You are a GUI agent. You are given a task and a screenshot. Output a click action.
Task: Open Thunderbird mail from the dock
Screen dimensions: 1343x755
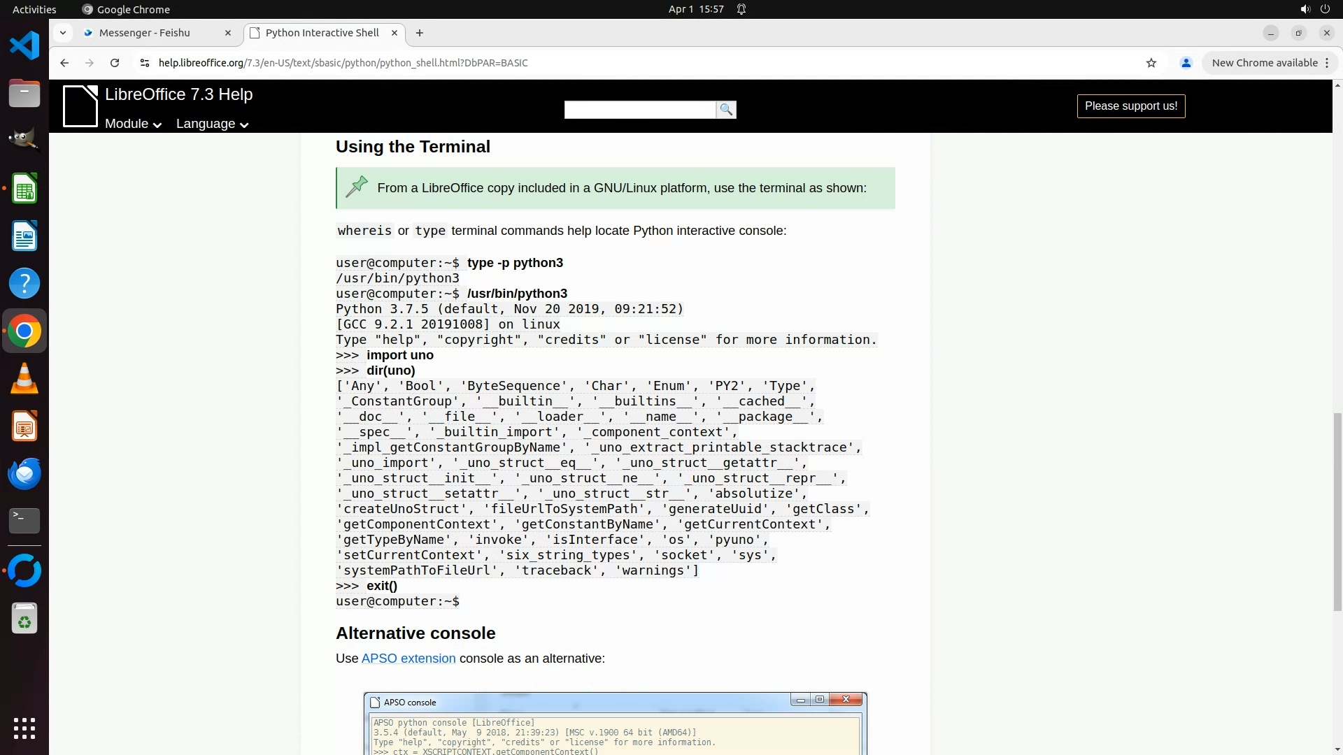point(24,474)
